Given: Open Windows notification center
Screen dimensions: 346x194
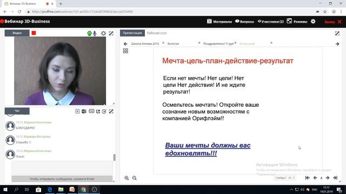Looking at the screenshot, I should [x=339, y=189].
